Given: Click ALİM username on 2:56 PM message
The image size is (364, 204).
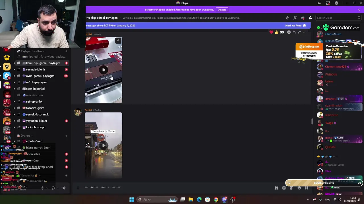Looking at the screenshot, I should point(88,110).
